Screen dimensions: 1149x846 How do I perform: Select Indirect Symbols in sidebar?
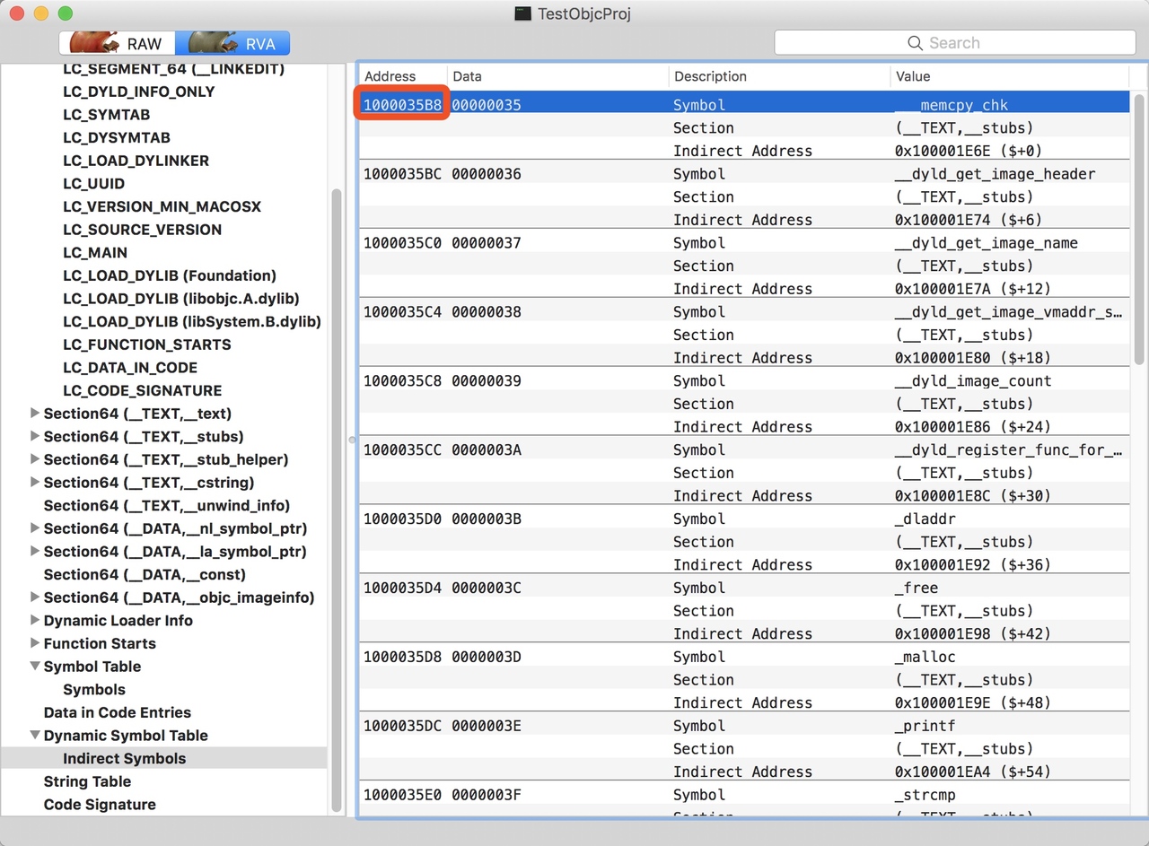(125, 759)
